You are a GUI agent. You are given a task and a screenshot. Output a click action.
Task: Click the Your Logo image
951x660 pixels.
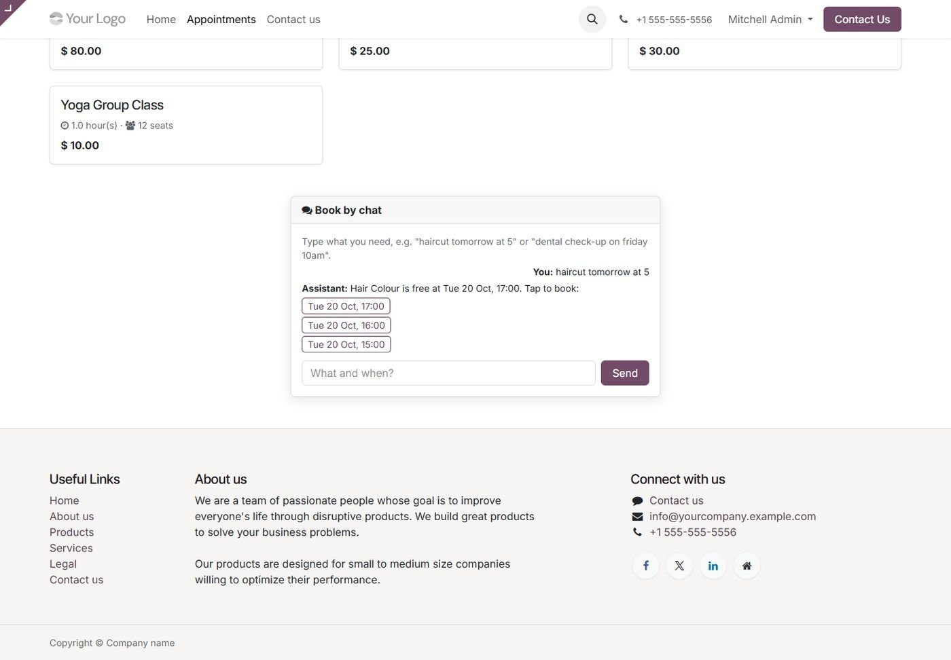pos(88,19)
